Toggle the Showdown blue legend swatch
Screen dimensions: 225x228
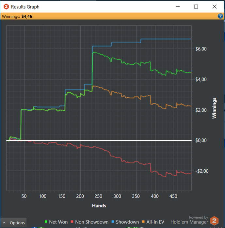(x=113, y=222)
